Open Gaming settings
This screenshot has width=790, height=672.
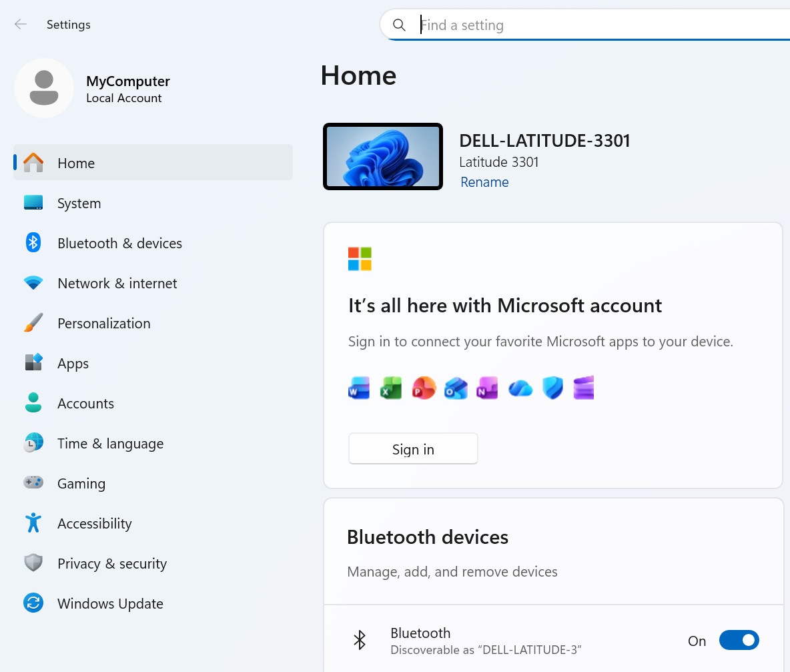[x=153, y=483]
